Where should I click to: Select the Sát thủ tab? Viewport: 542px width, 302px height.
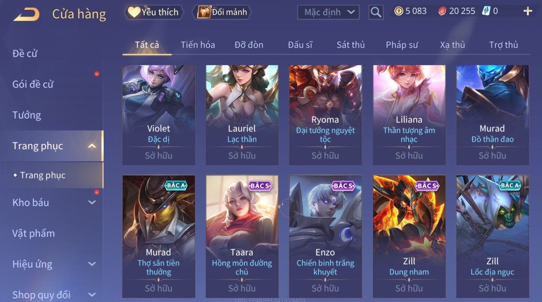point(351,45)
